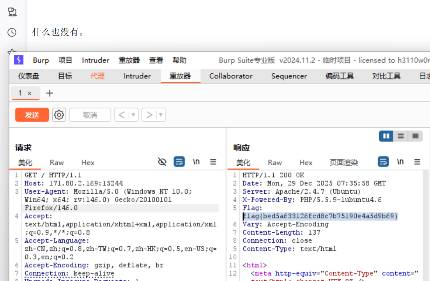Click the Accept-Encoding request header line
Screen dimensions: 430x281
[94, 265]
